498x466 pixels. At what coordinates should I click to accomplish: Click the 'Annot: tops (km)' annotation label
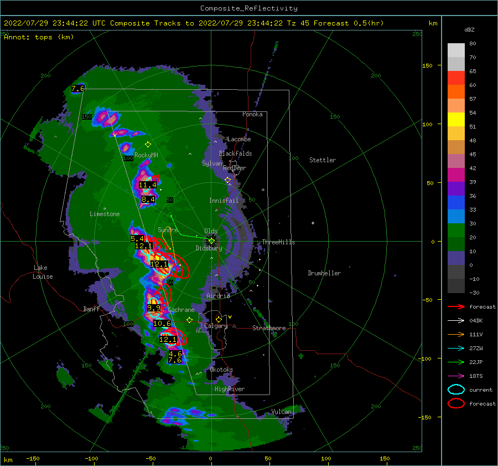point(39,37)
